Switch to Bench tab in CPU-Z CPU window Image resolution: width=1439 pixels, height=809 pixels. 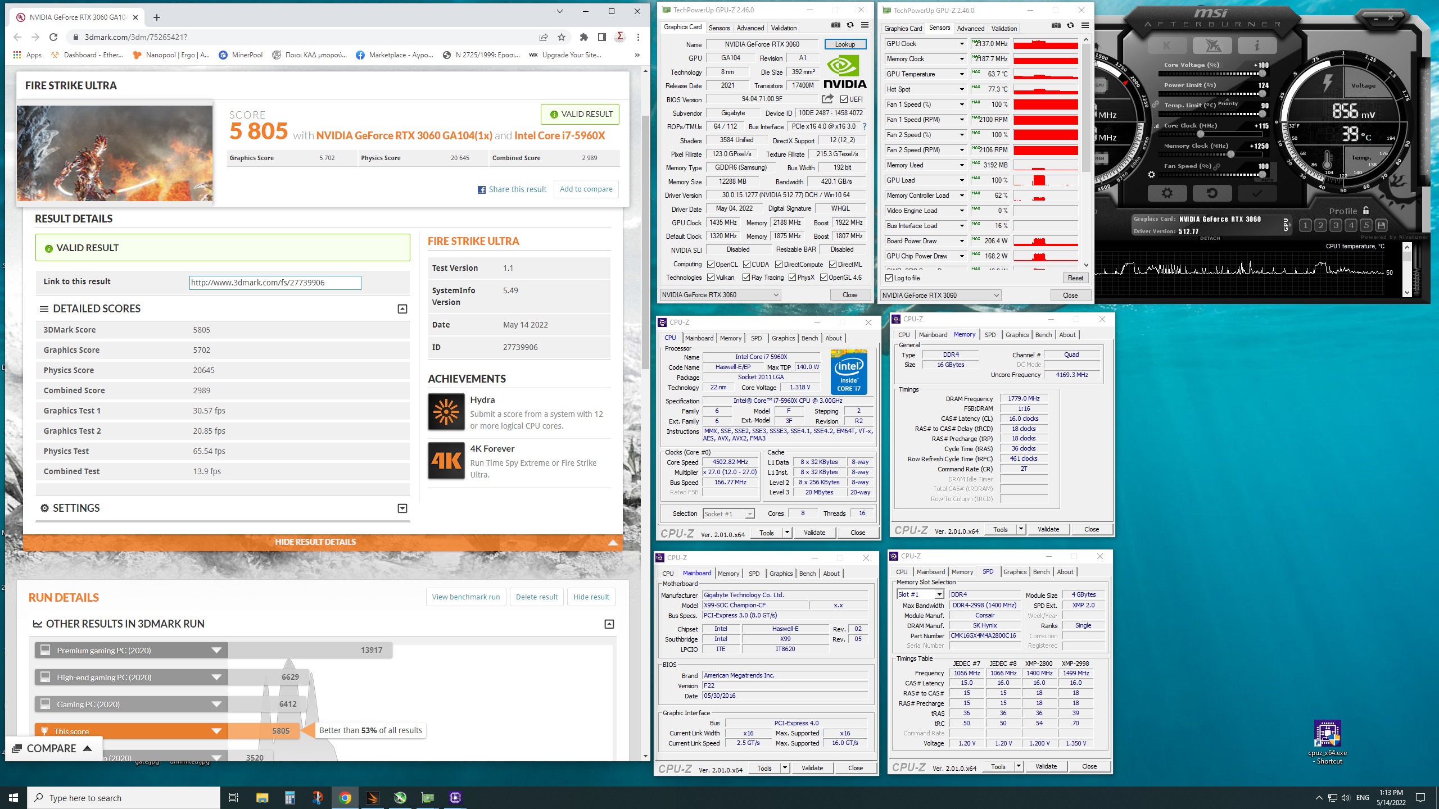tap(809, 338)
